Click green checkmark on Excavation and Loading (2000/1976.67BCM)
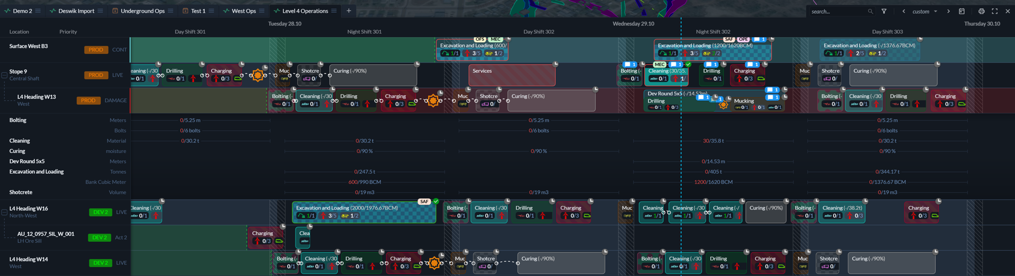The height and width of the screenshot is (276, 1015). [436, 201]
